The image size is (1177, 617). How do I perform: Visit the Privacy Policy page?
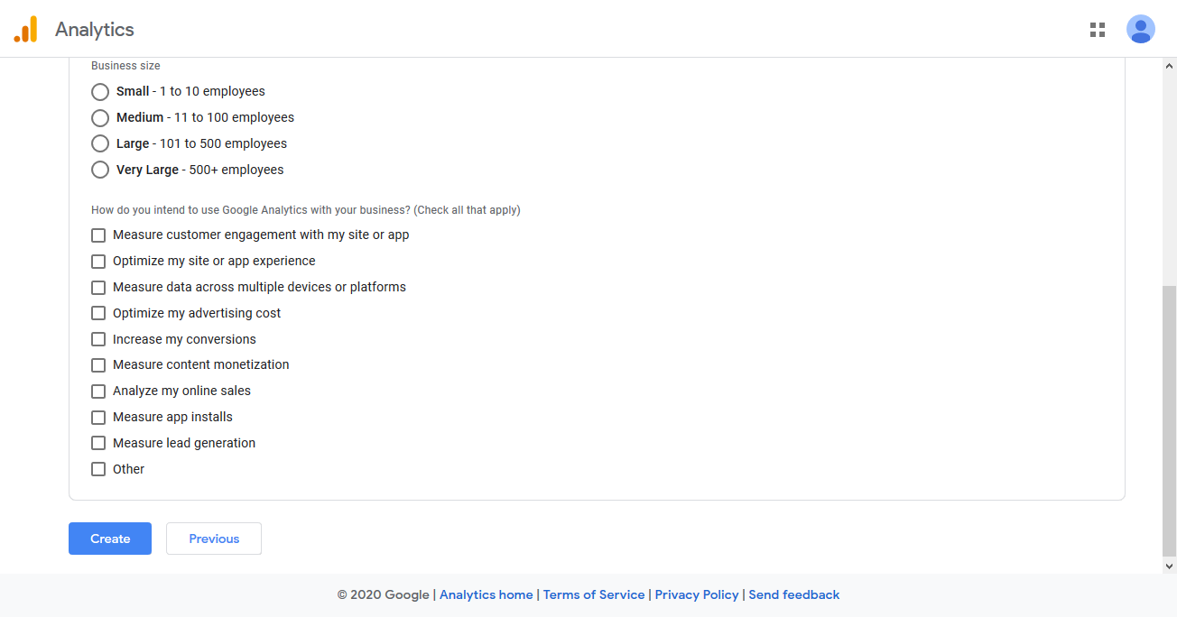697,594
